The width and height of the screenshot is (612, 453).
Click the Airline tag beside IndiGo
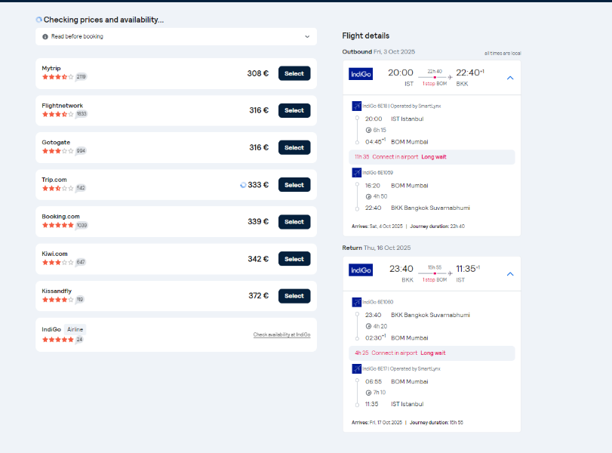(x=75, y=330)
